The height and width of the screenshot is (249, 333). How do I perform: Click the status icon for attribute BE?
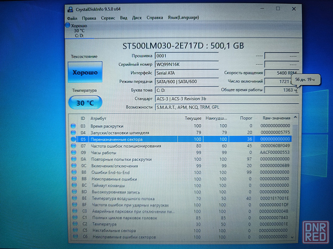pyautogui.click(x=75, y=198)
